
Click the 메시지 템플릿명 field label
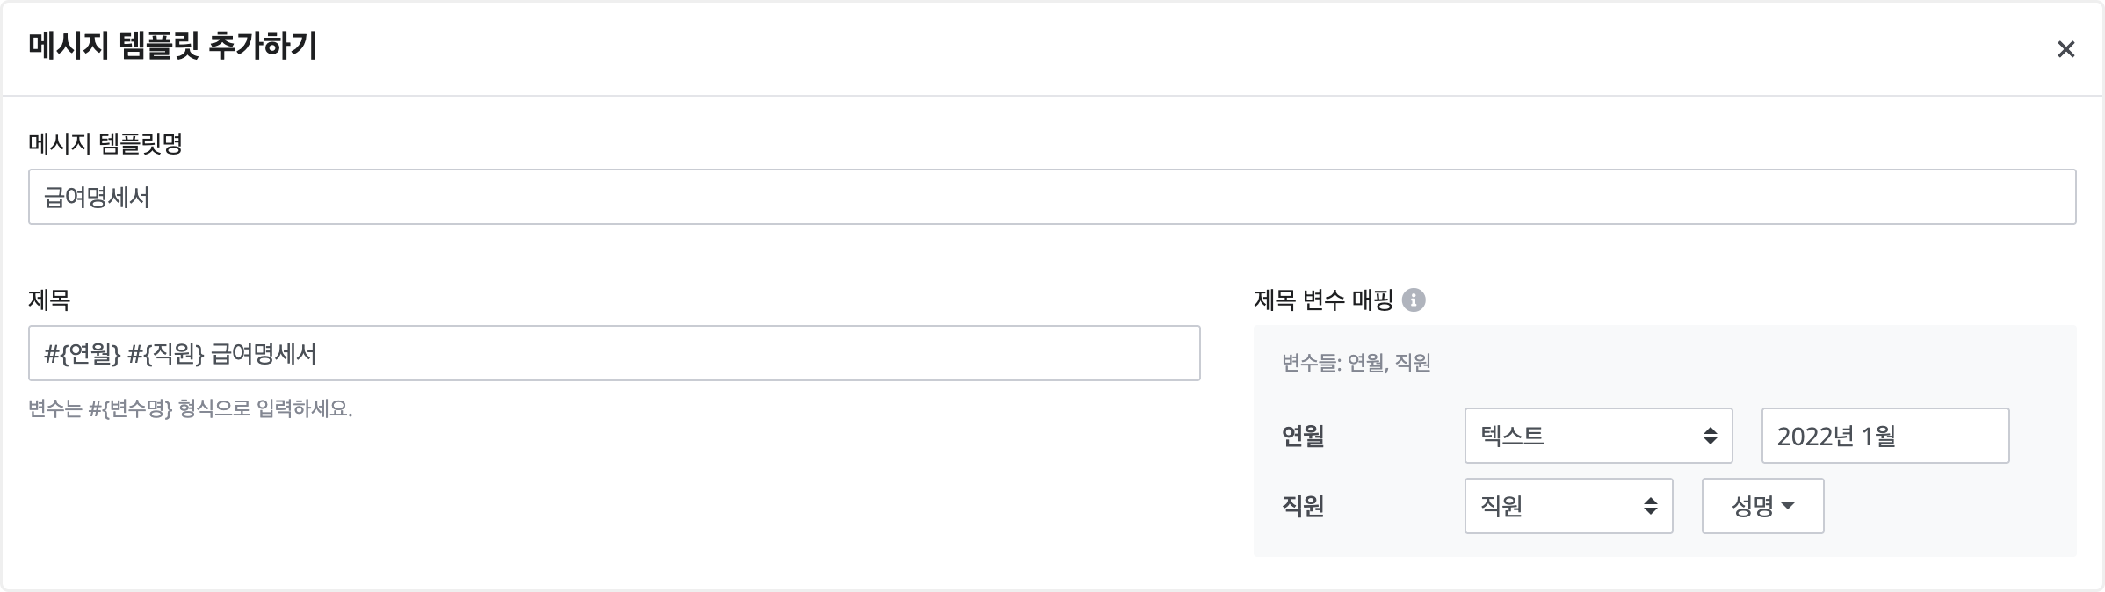105,143
